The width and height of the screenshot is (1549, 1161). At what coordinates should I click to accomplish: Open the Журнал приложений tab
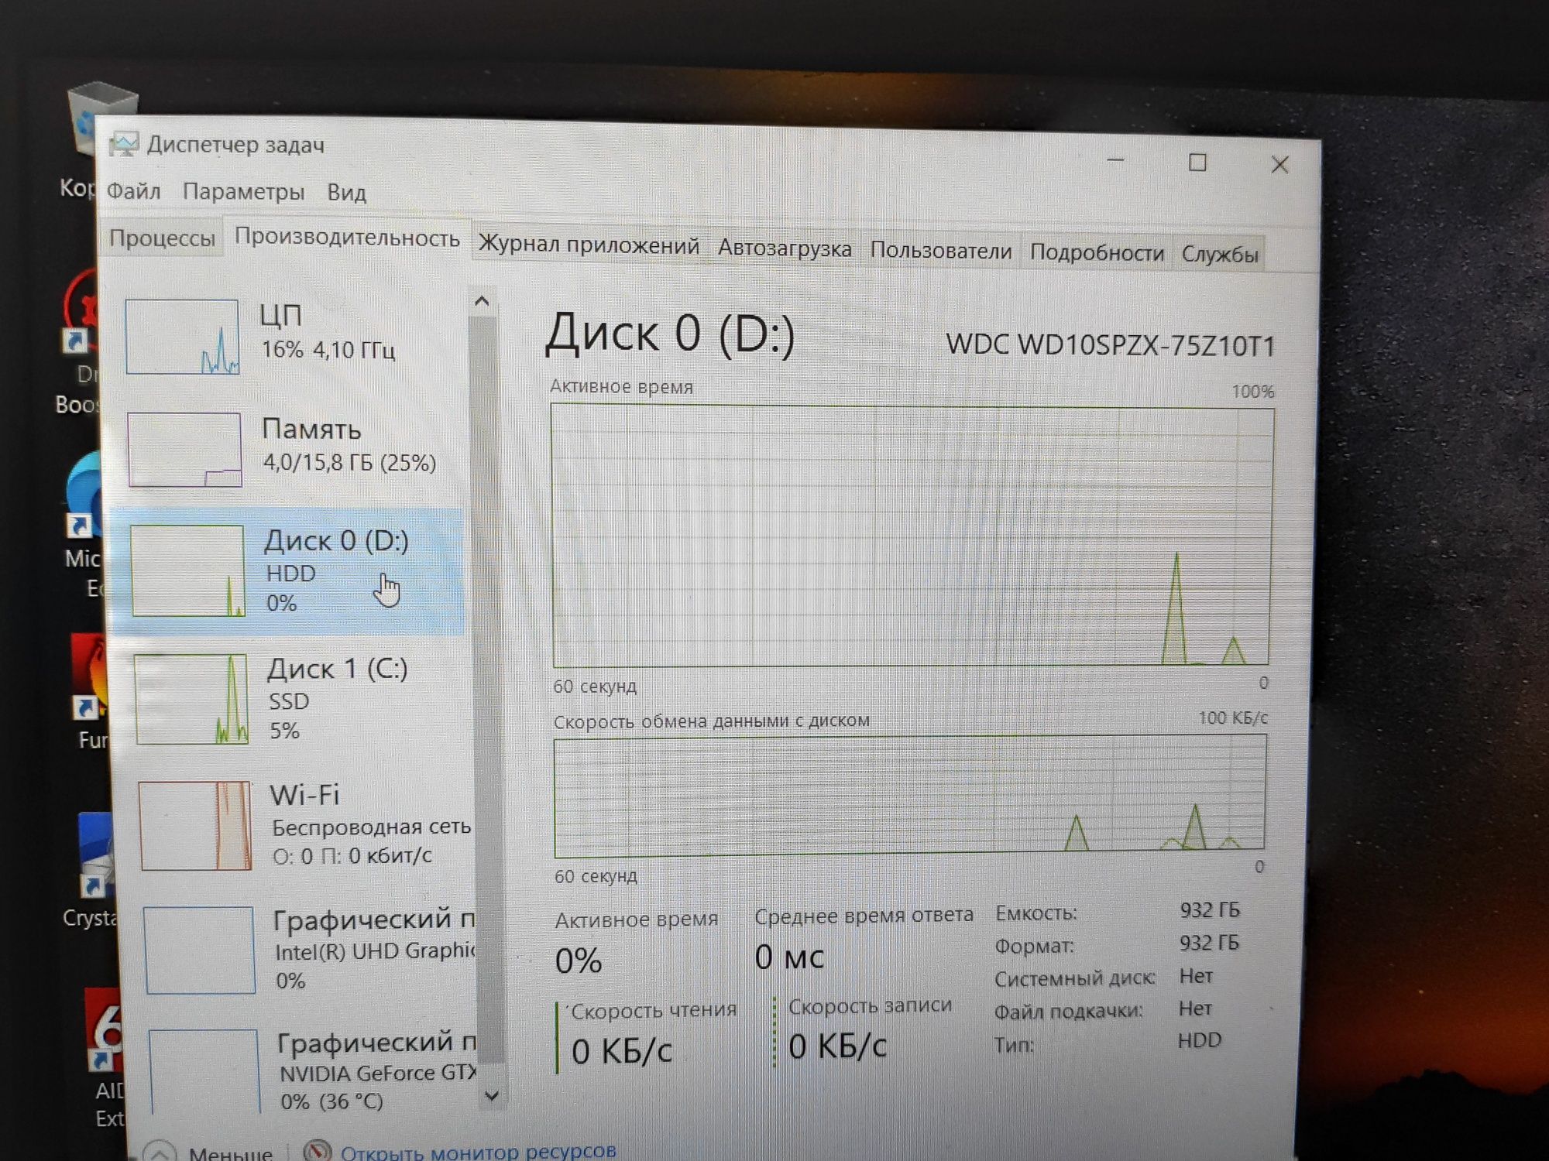589,245
